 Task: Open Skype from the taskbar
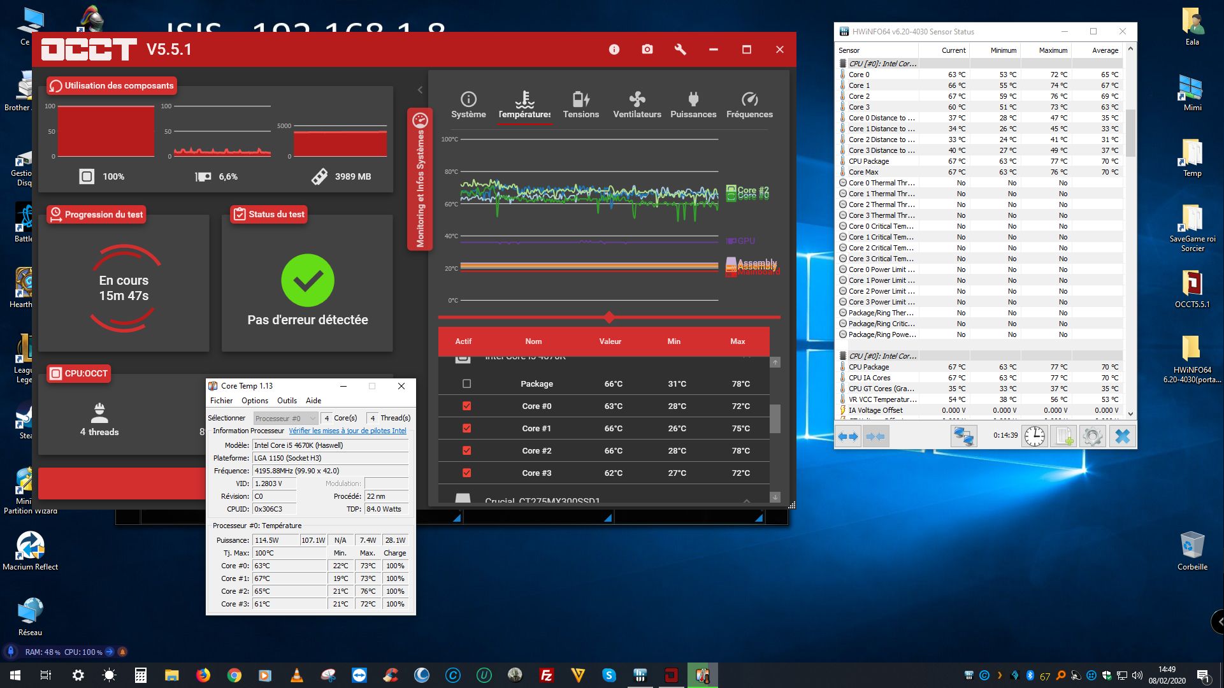(x=609, y=675)
